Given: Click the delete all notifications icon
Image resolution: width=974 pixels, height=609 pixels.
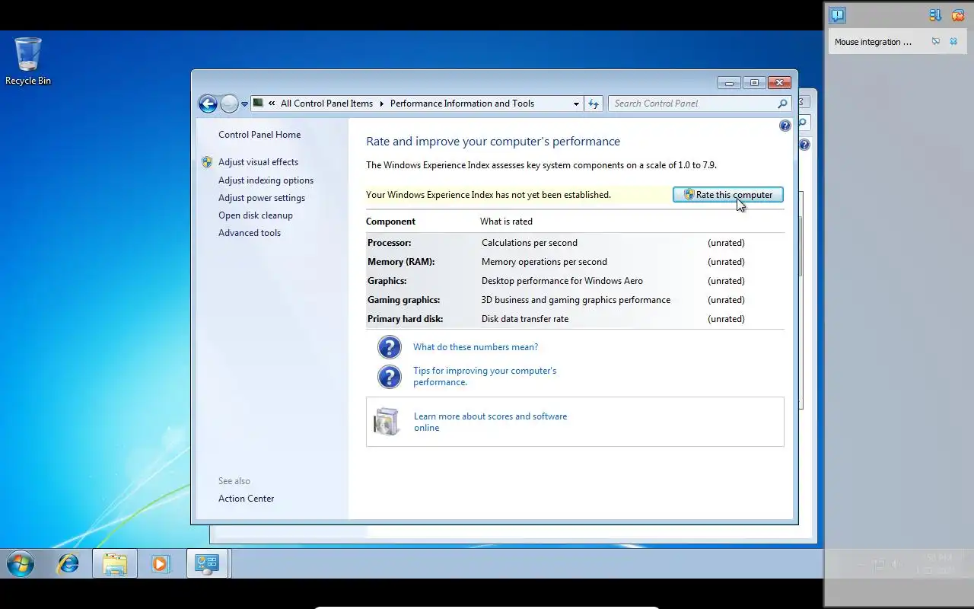Looking at the screenshot, I should pos(958,15).
